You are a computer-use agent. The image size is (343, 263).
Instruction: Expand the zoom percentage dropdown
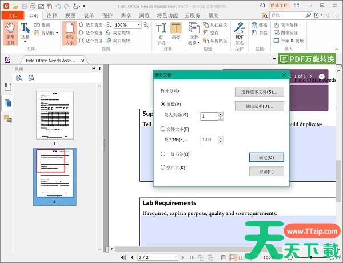coord(138,25)
